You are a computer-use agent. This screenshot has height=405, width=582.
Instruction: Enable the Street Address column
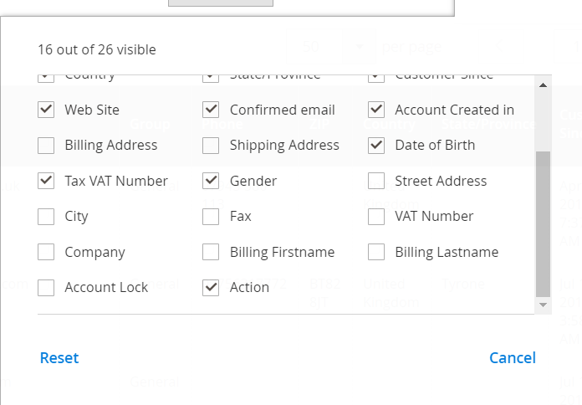(x=376, y=181)
